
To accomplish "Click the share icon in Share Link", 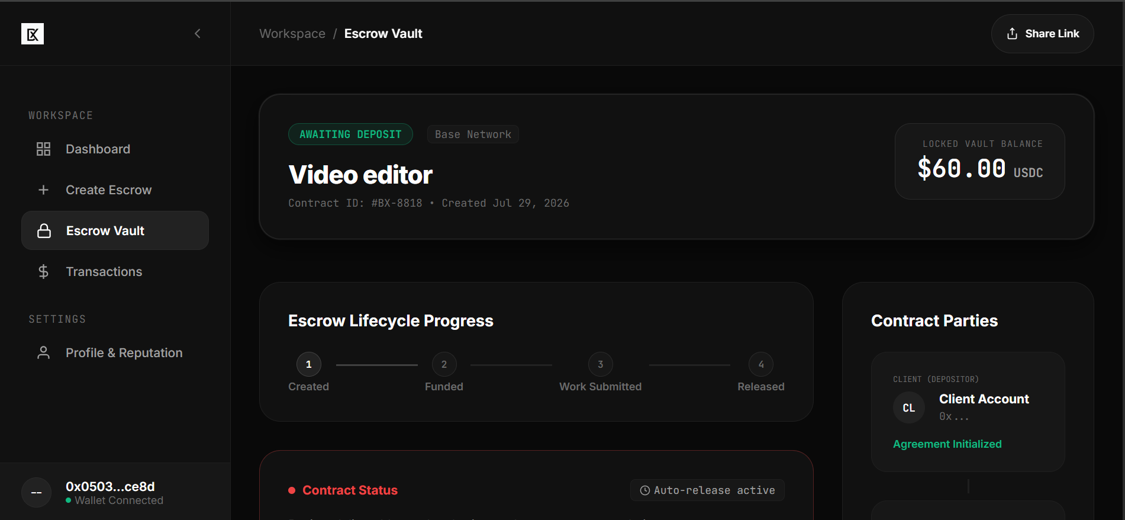I will click(x=1012, y=34).
